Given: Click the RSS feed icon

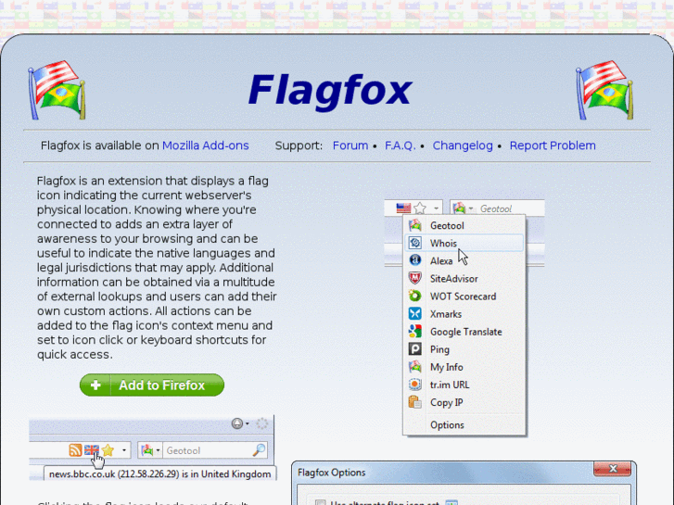Looking at the screenshot, I should (75, 450).
